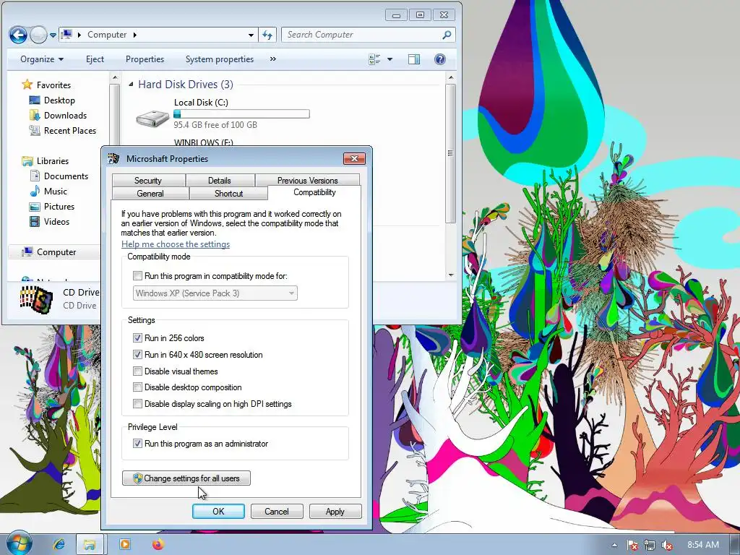Open the Organize menu
The height and width of the screenshot is (555, 740).
(41, 59)
